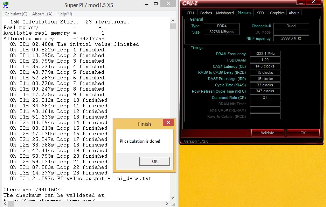Click the "Loop 16 finished" line
The image size is (326, 207).
pyautogui.click(x=58, y=134)
